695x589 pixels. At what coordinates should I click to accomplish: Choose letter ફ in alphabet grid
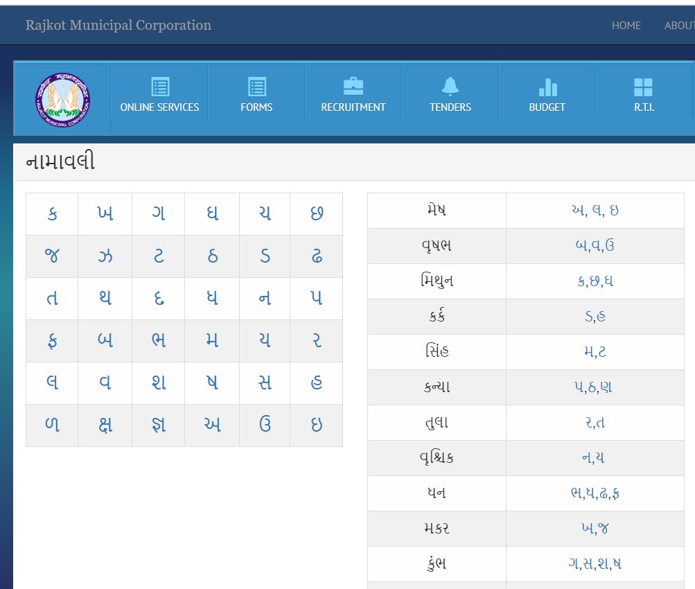pos(52,341)
